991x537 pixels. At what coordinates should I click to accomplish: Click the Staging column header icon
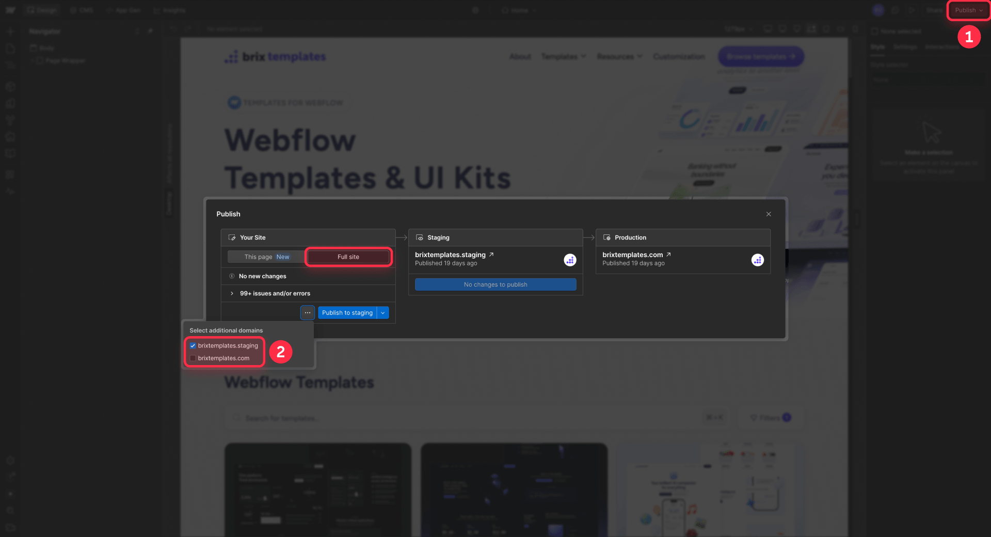(x=420, y=238)
